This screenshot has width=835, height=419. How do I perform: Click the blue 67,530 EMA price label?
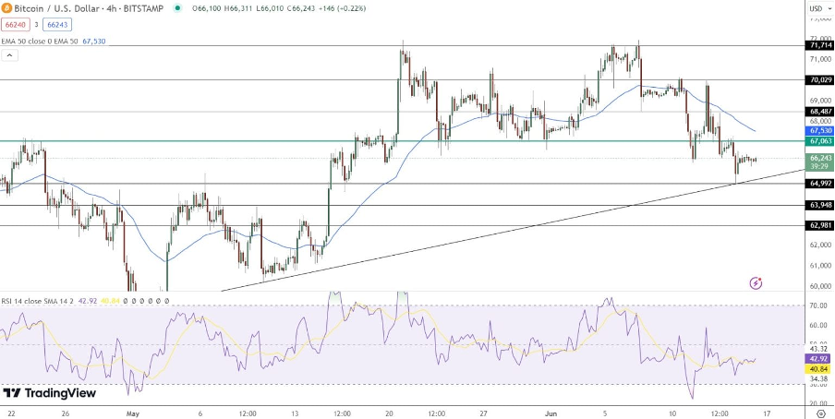pyautogui.click(x=820, y=131)
